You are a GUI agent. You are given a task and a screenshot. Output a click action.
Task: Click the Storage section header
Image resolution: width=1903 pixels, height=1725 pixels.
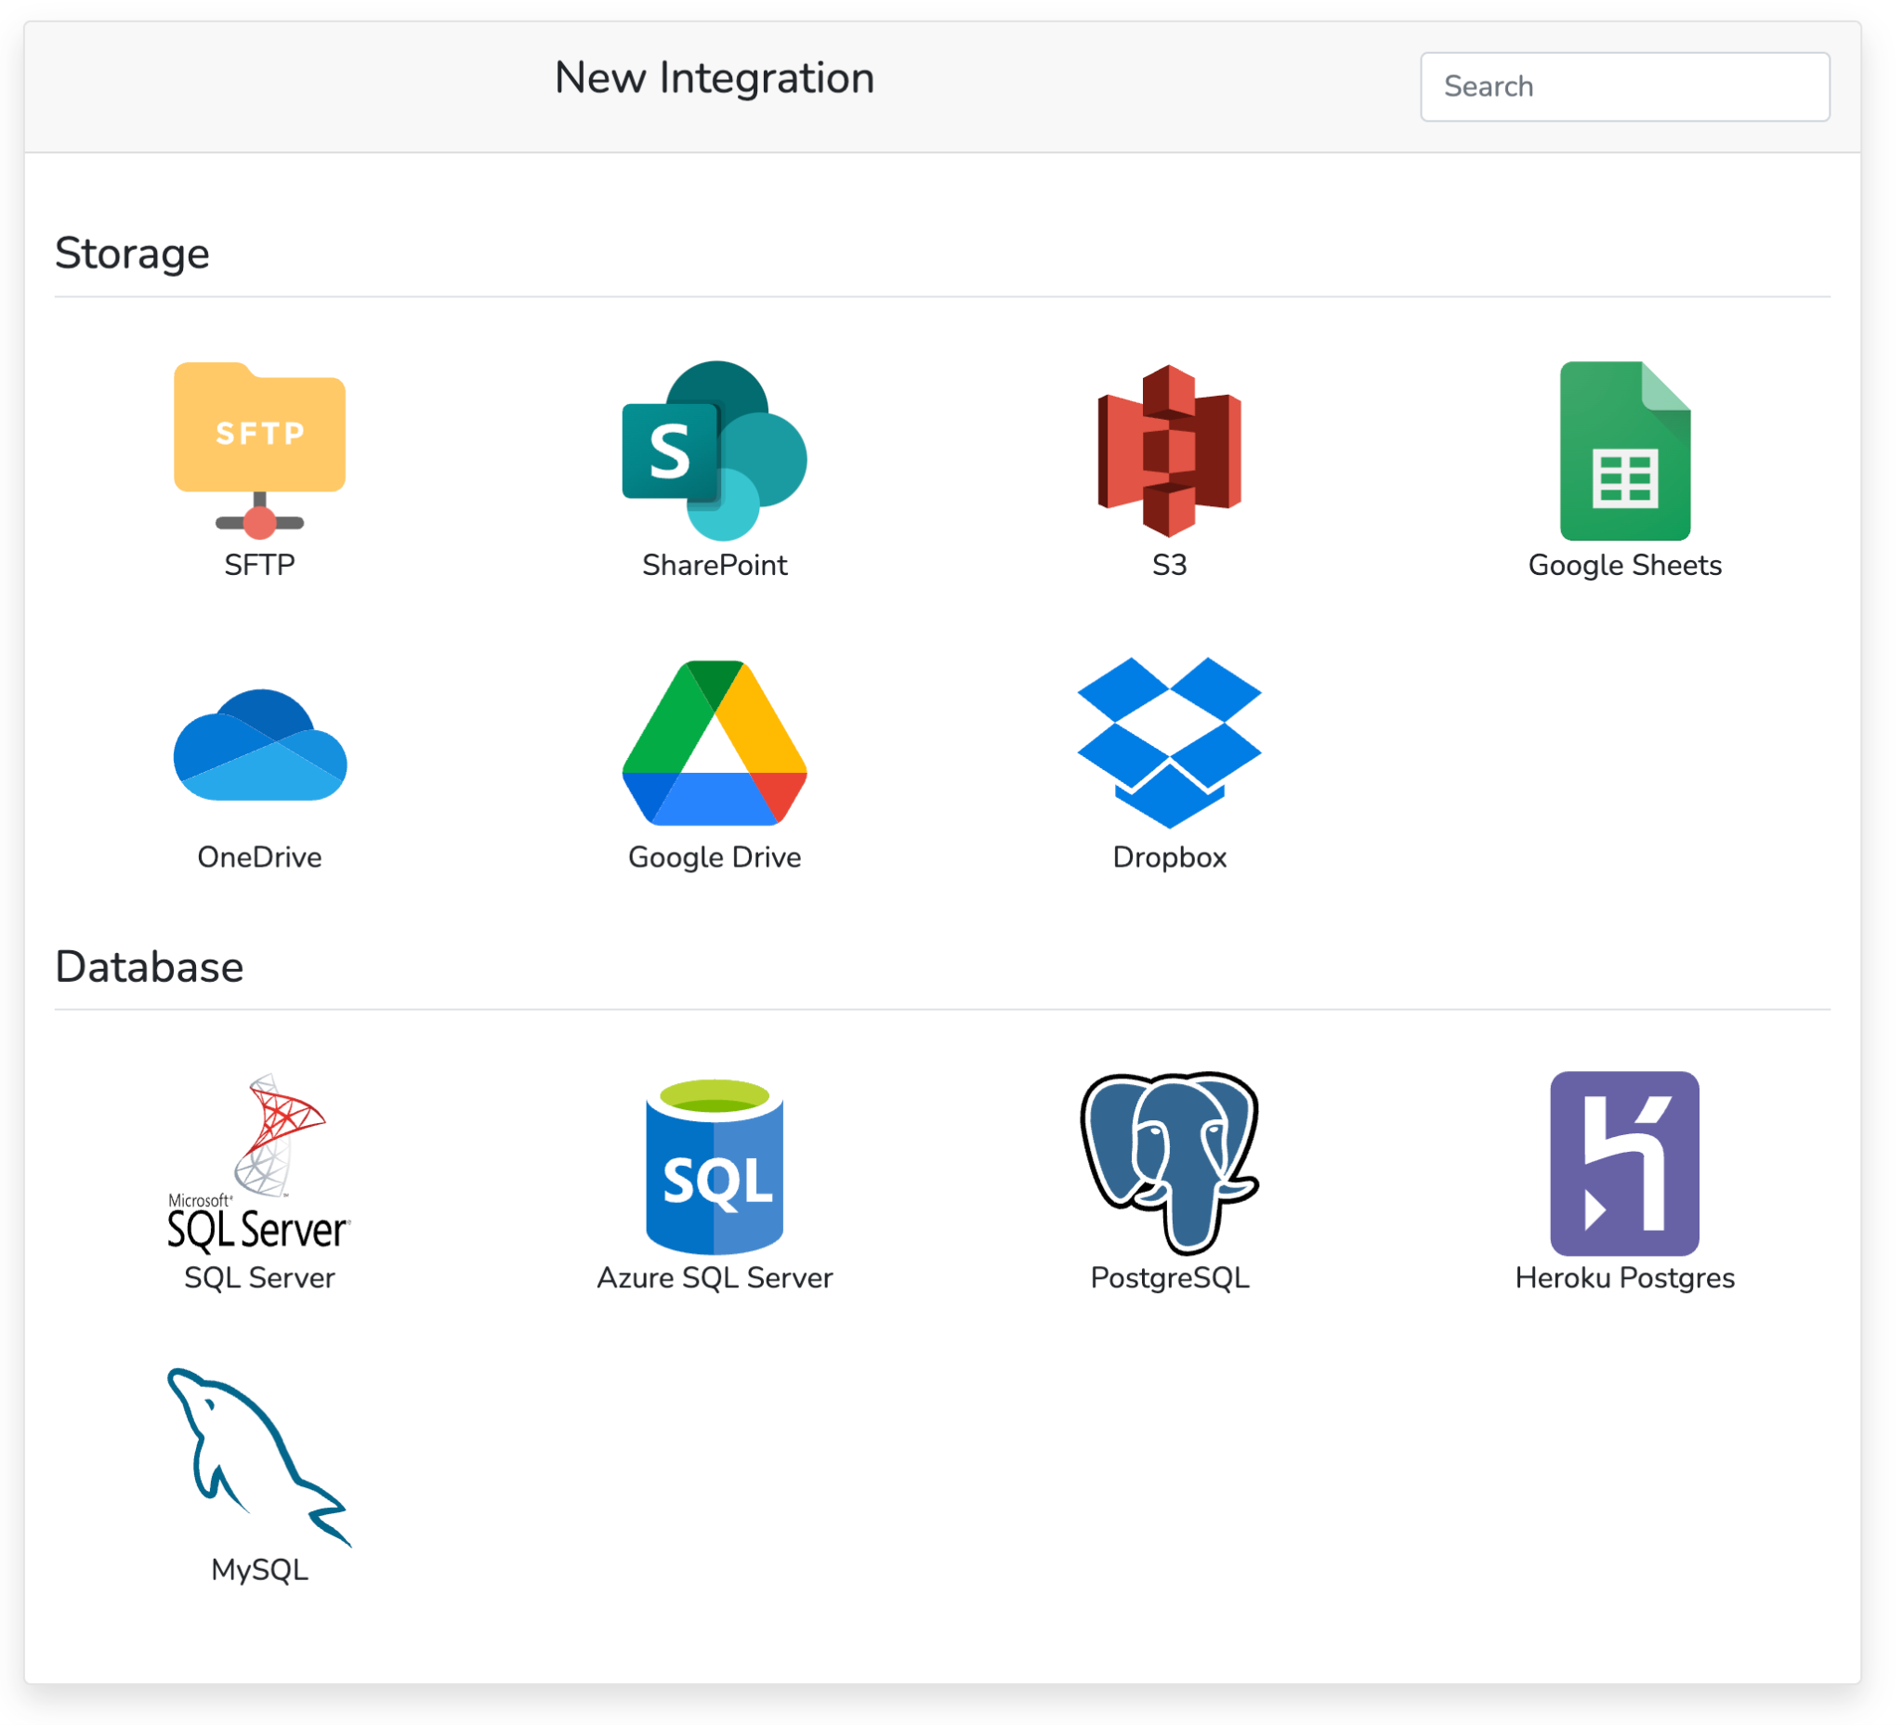[132, 252]
